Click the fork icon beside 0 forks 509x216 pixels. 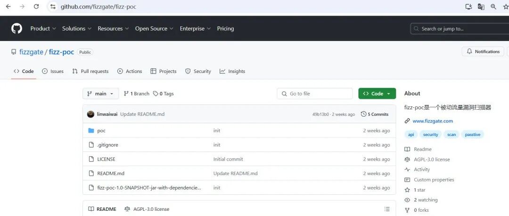tap(407, 210)
